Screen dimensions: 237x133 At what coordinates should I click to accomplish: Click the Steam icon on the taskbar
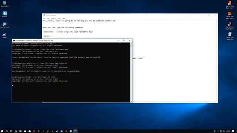point(57,131)
